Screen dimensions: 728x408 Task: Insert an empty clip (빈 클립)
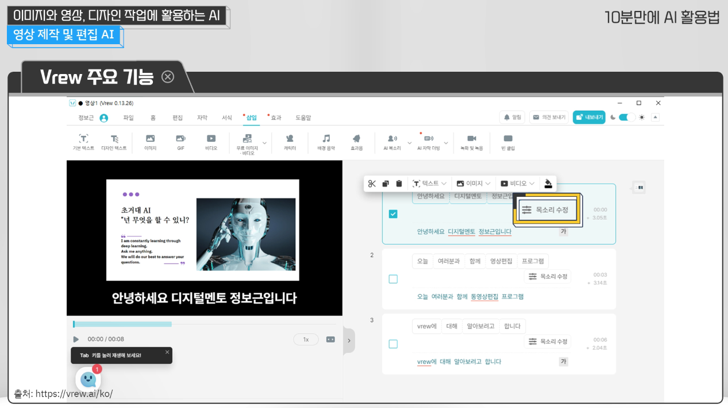508,142
